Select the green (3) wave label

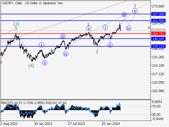click(16, 24)
